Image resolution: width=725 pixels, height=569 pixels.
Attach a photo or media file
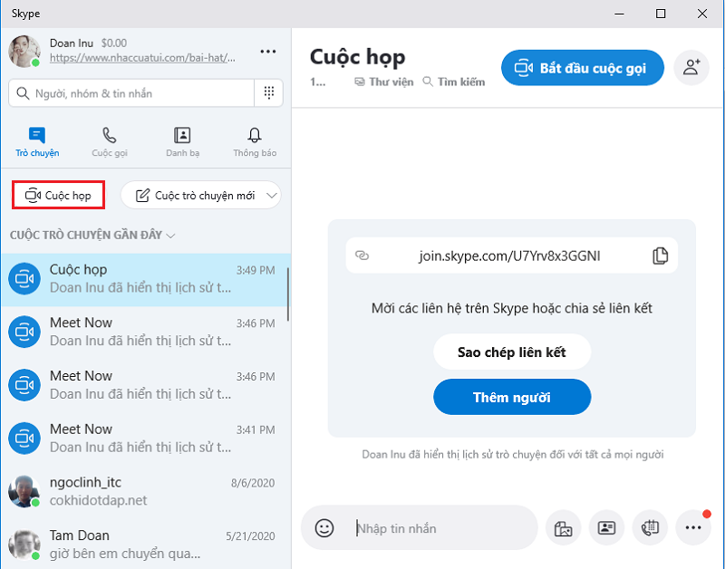(x=563, y=528)
